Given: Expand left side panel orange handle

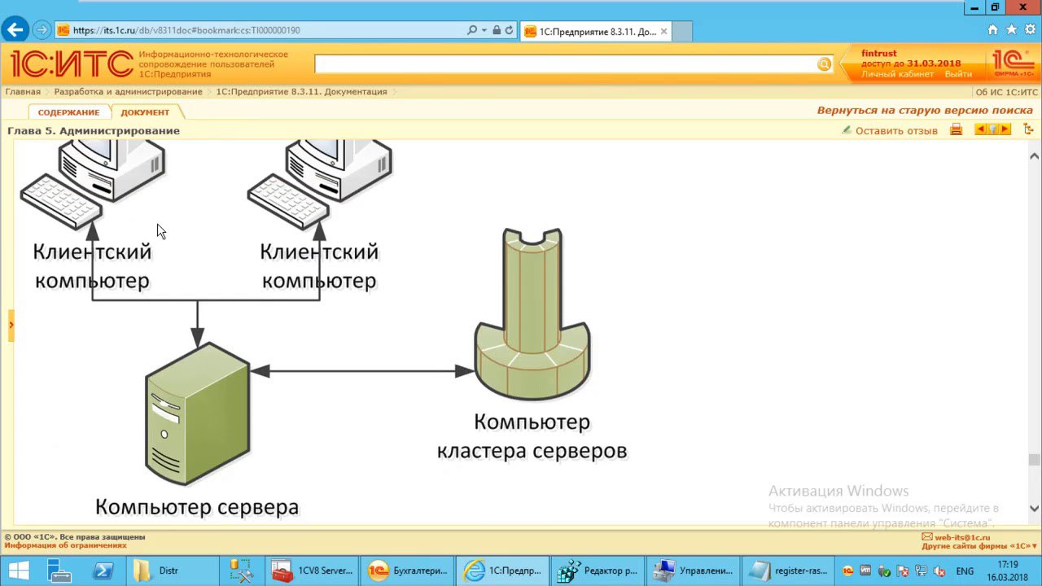Looking at the screenshot, I should pyautogui.click(x=11, y=326).
